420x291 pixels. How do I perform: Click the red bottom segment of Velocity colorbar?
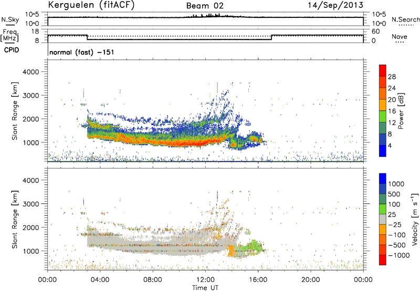pyautogui.click(x=383, y=260)
